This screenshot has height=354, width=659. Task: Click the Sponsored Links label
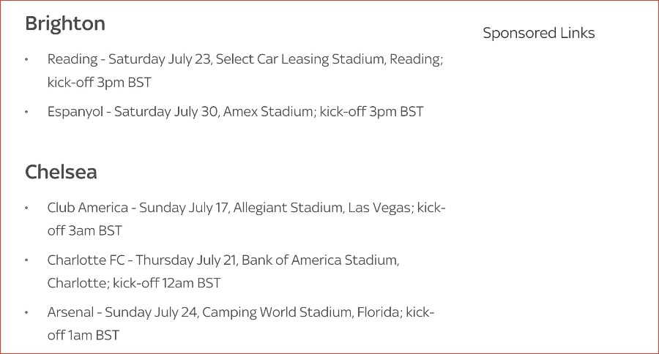coord(539,33)
